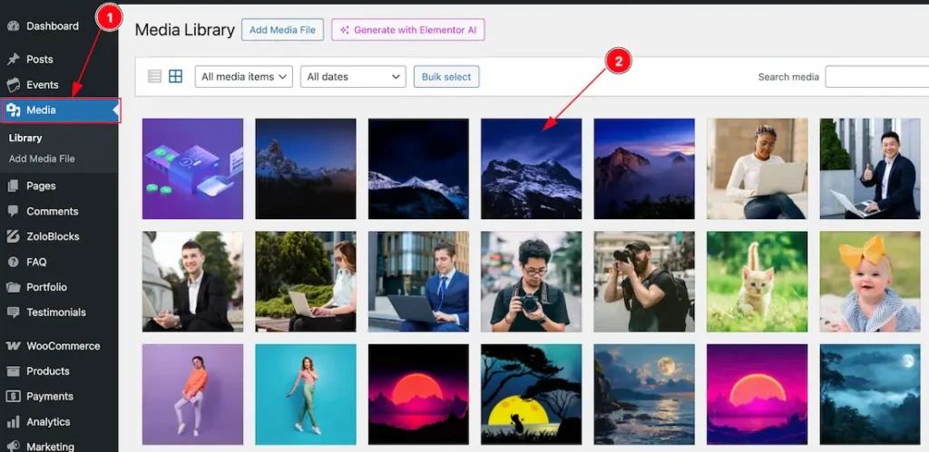Open the woman with laptop near bushes thumbnail
Screen dimensions: 929x452
tap(306, 282)
